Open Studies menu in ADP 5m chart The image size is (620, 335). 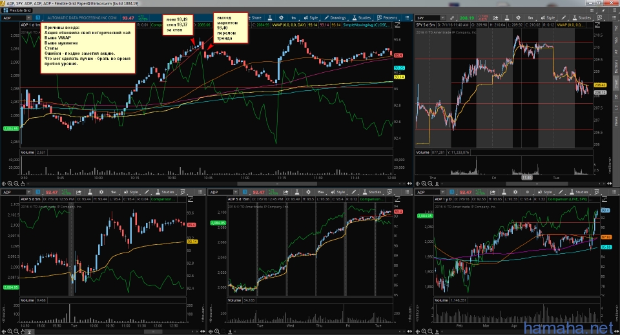[165, 192]
